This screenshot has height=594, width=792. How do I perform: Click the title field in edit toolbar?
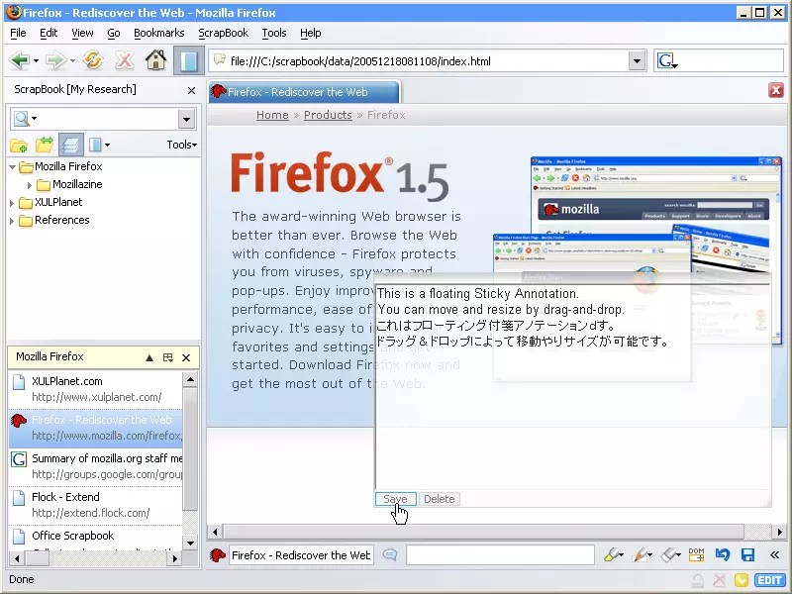coord(301,555)
